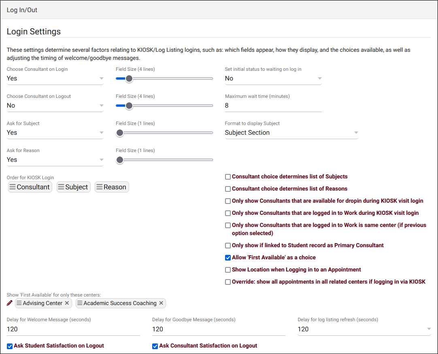Grab the Consultant chip drag handle icon
Viewport: 438px width, 354px height.
coord(13,187)
